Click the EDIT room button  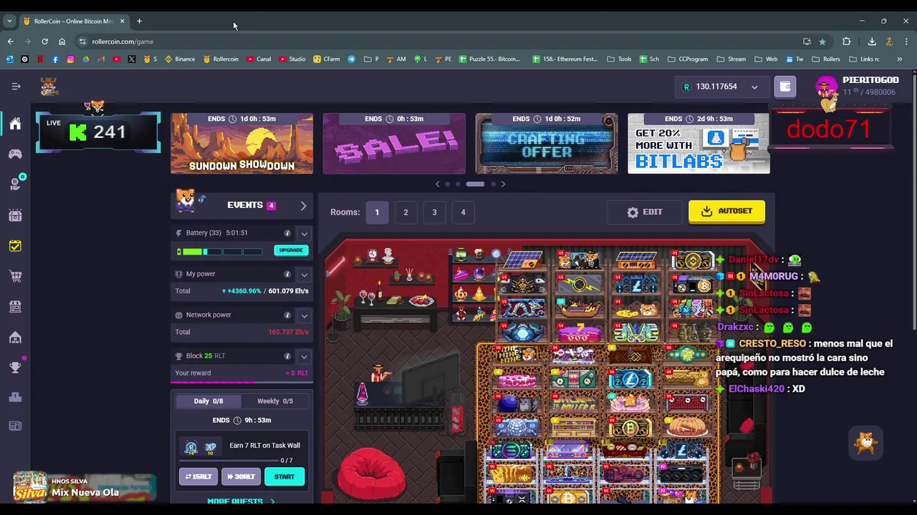pyautogui.click(x=645, y=212)
